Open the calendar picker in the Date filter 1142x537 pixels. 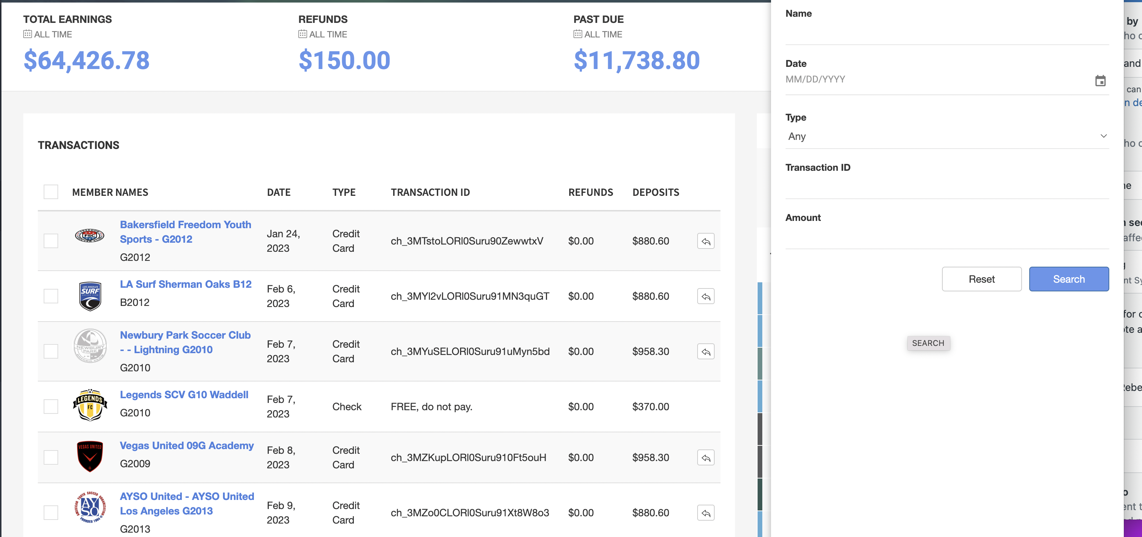1101,80
